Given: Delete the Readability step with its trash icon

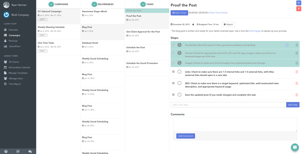Looking at the screenshot, I should [x=297, y=45].
